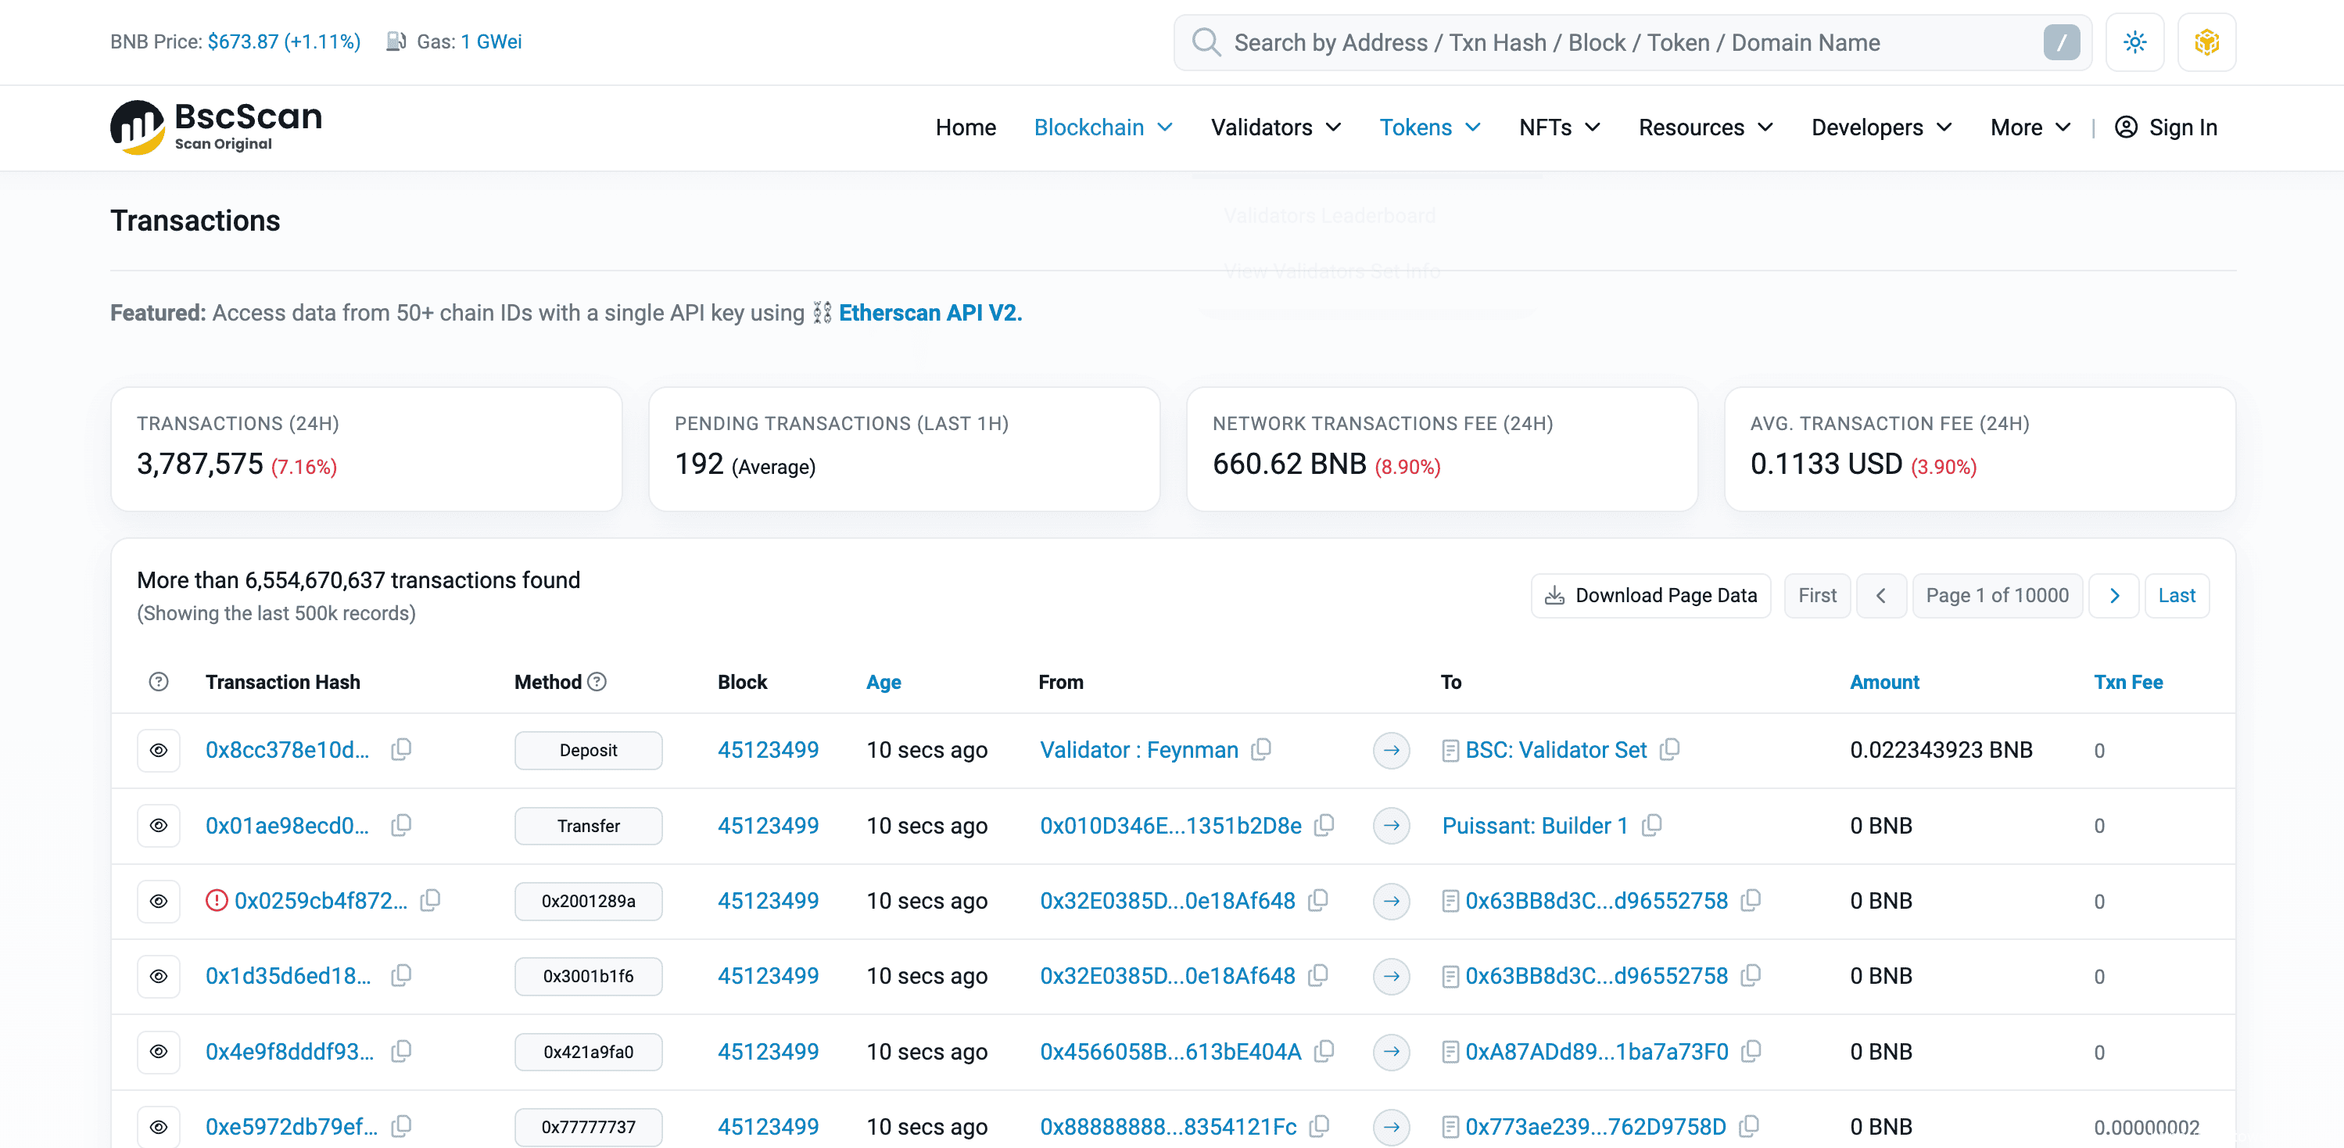The height and width of the screenshot is (1148, 2344).
Task: Click the Method column help icon
Action: coord(597,682)
